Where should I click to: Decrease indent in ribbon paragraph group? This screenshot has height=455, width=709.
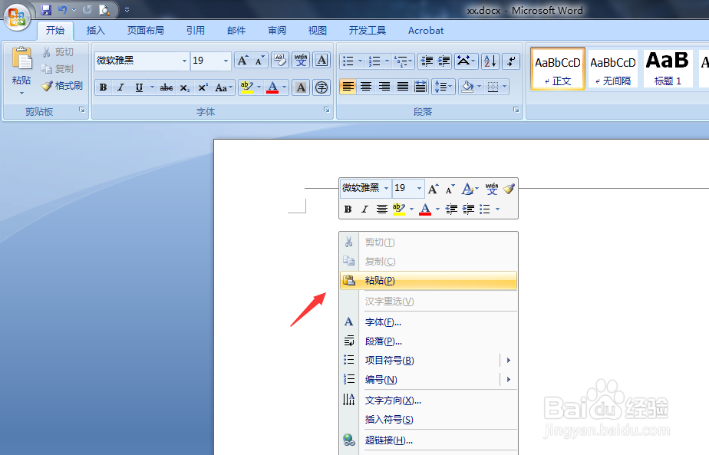point(427,61)
